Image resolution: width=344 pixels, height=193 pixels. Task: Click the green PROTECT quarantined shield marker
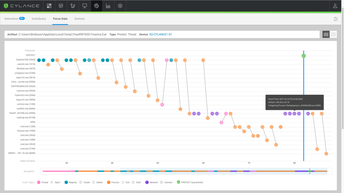[304, 56]
